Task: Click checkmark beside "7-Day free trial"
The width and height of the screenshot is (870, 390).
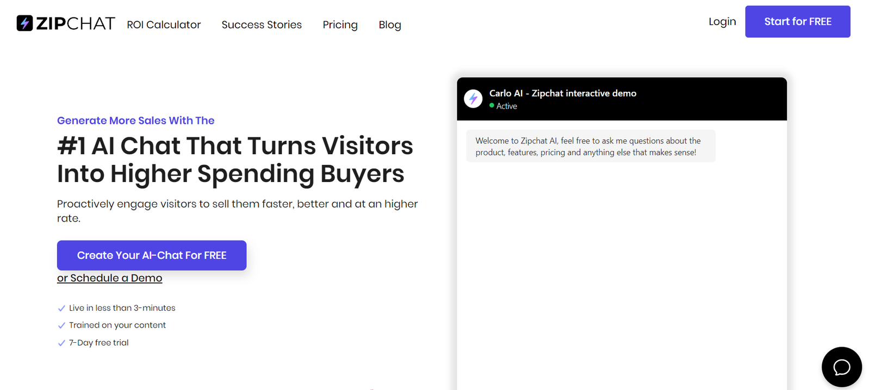Action: point(61,343)
